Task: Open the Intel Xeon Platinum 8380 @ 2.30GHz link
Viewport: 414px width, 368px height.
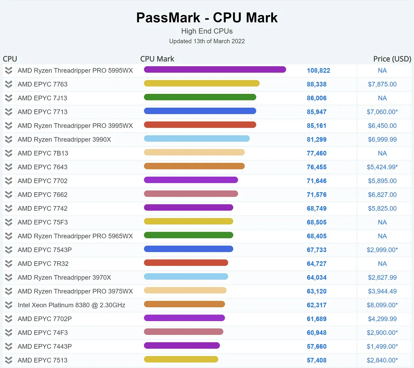Action: click(x=71, y=305)
